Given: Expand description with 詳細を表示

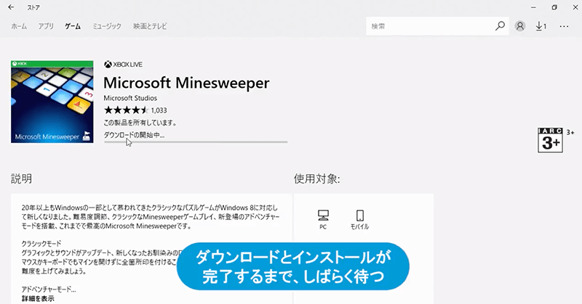Looking at the screenshot, I should 38,298.
